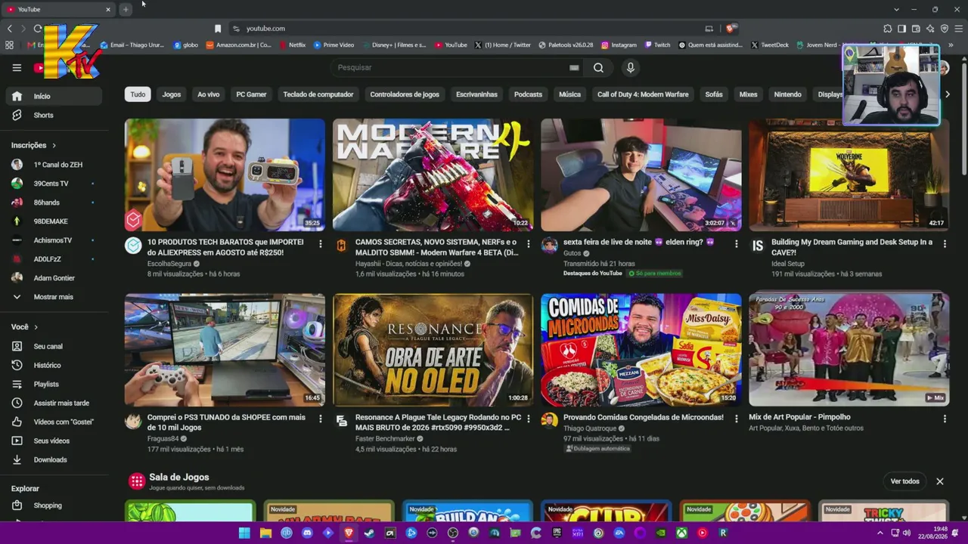This screenshot has width=968, height=544.
Task: Play the Resonance Obra de Arte no OLED thumbnail
Action: (x=433, y=350)
